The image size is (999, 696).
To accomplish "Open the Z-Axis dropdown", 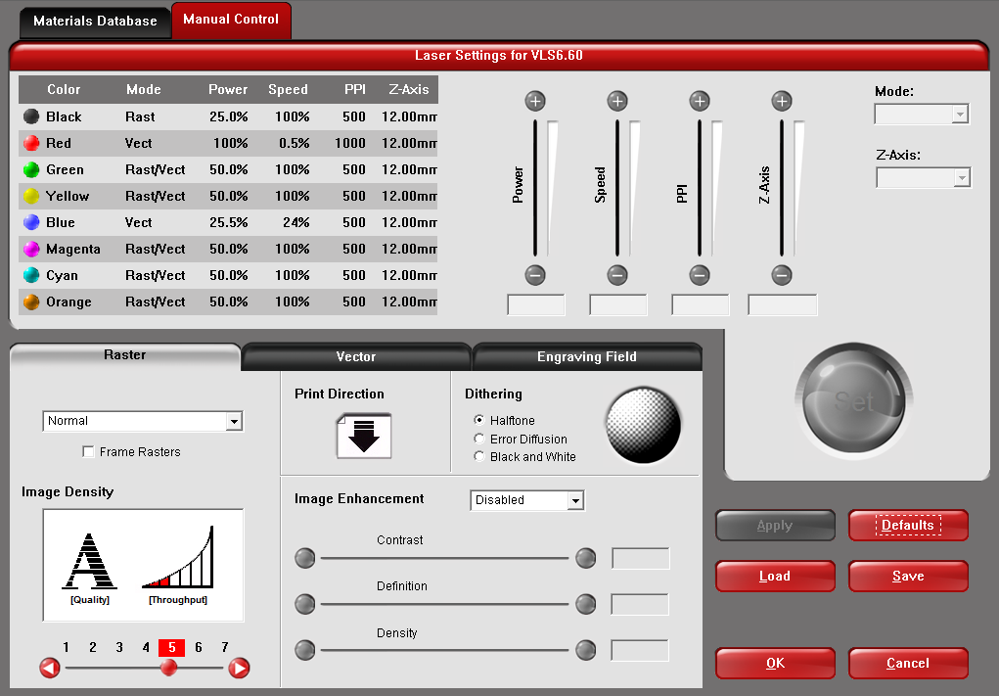I will [x=924, y=177].
